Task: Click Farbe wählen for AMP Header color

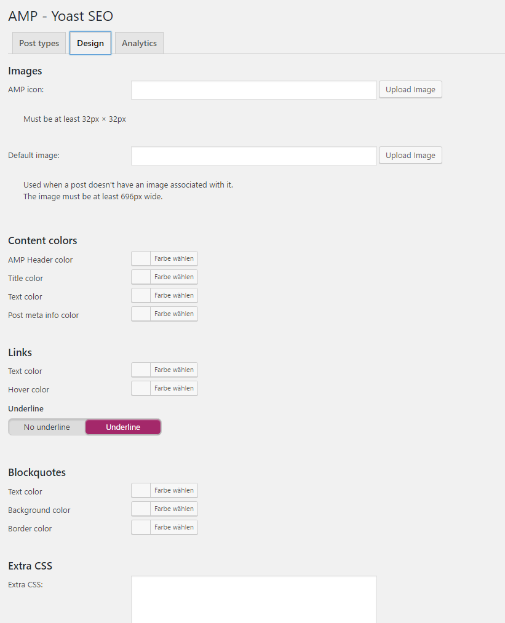Action: click(x=174, y=259)
